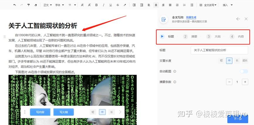Toggle italic formatting
Image resolution: width=254 pixels, height=125 pixels.
coord(104,5)
